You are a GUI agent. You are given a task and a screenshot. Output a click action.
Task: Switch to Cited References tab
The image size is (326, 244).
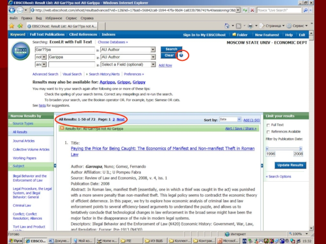pos(83,35)
